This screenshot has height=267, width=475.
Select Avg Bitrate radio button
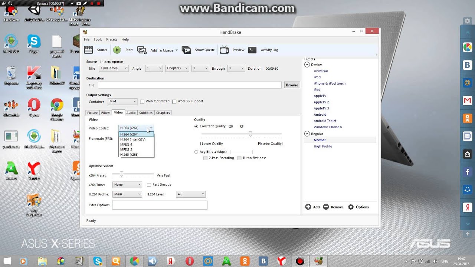[196, 152]
